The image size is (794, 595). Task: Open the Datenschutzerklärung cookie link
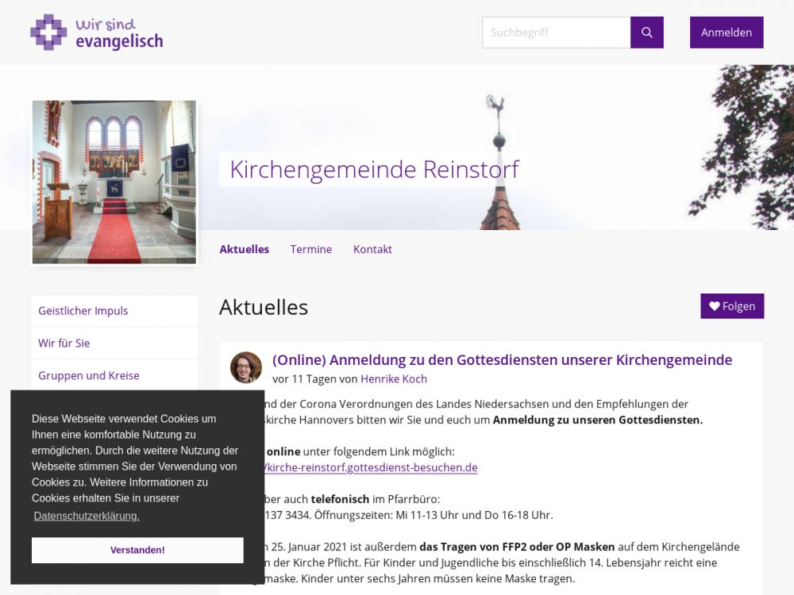87,516
